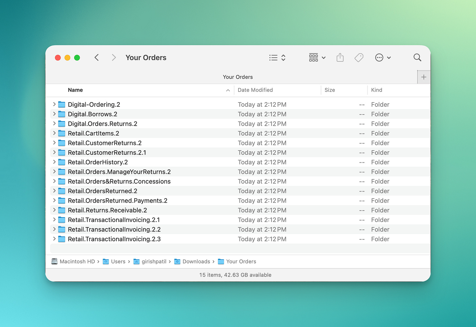This screenshot has width=476, height=327.
Task: Select the Retail.OrderHistory.2 folder icon
Action: (x=62, y=162)
